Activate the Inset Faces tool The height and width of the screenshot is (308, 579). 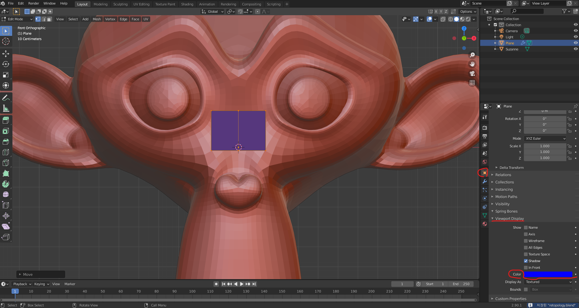click(6, 131)
